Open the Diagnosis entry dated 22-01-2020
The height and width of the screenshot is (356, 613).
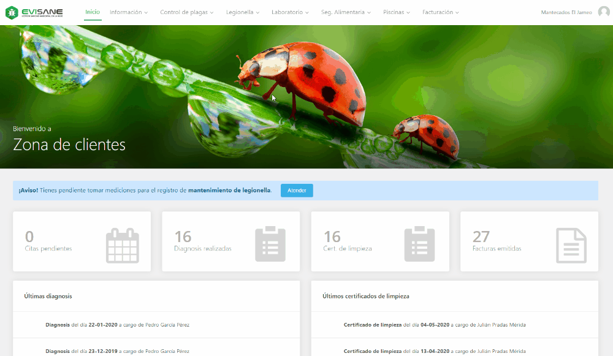[x=117, y=325]
